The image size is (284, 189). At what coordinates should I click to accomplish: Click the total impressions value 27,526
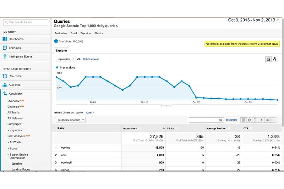coord(157,137)
